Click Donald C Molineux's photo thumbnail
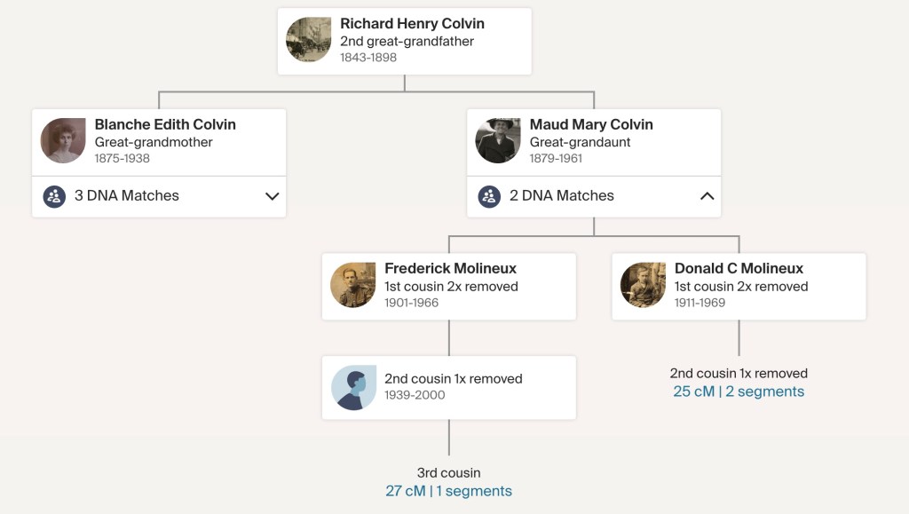This screenshot has height=514, width=909. coord(643,285)
